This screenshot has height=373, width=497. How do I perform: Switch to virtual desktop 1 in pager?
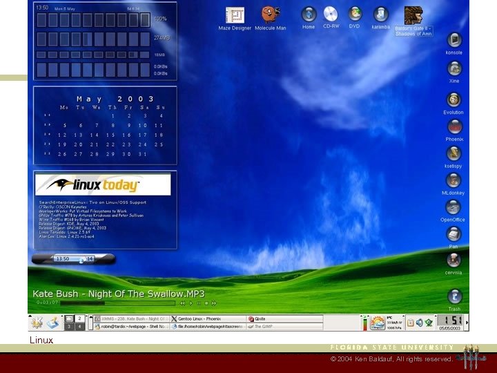[x=69, y=318]
